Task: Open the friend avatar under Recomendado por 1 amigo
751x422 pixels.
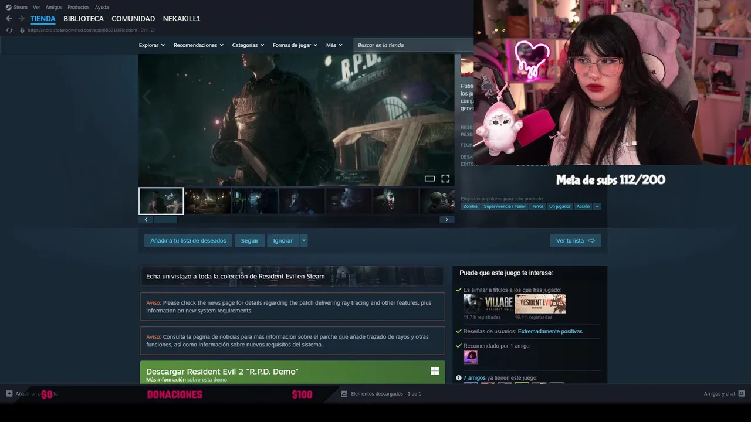Action: [471, 357]
